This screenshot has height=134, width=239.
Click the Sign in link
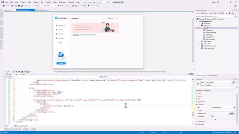click(214, 2)
